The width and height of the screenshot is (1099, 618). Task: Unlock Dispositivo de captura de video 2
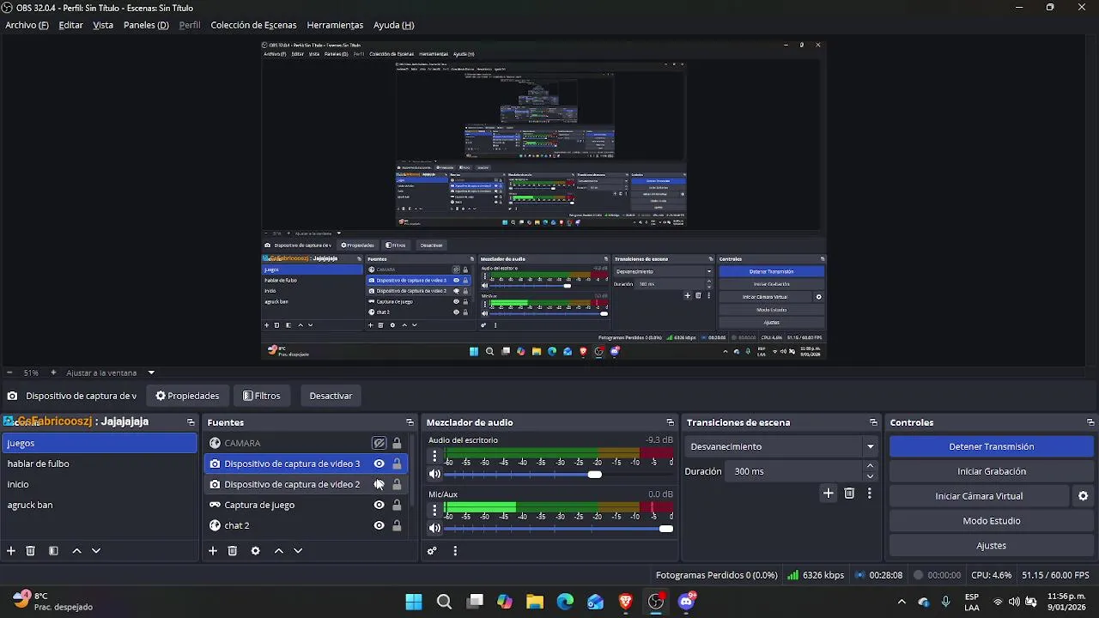pos(397,484)
